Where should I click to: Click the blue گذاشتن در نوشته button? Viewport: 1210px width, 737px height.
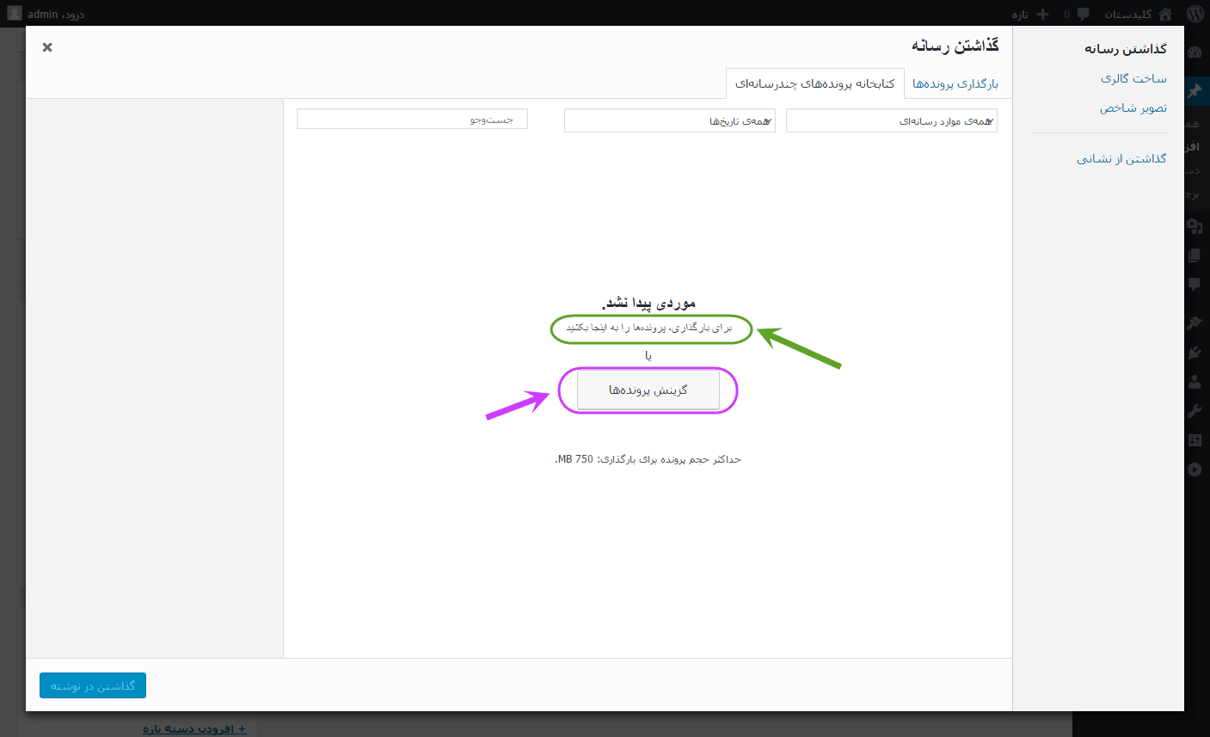point(93,685)
